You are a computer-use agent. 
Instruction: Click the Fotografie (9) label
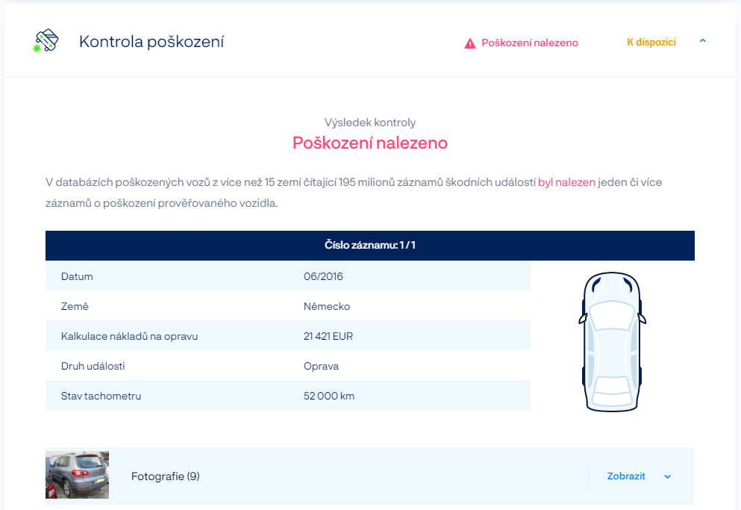(x=166, y=476)
